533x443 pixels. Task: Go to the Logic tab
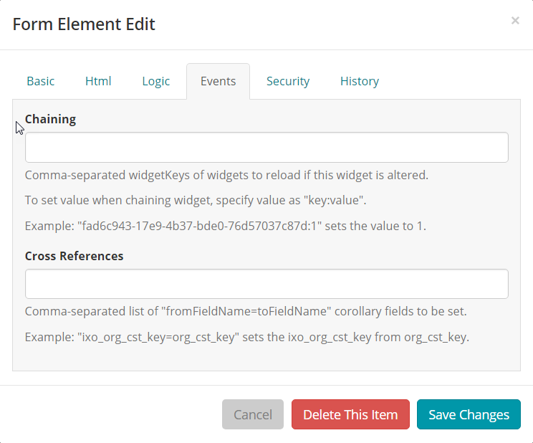click(x=156, y=81)
